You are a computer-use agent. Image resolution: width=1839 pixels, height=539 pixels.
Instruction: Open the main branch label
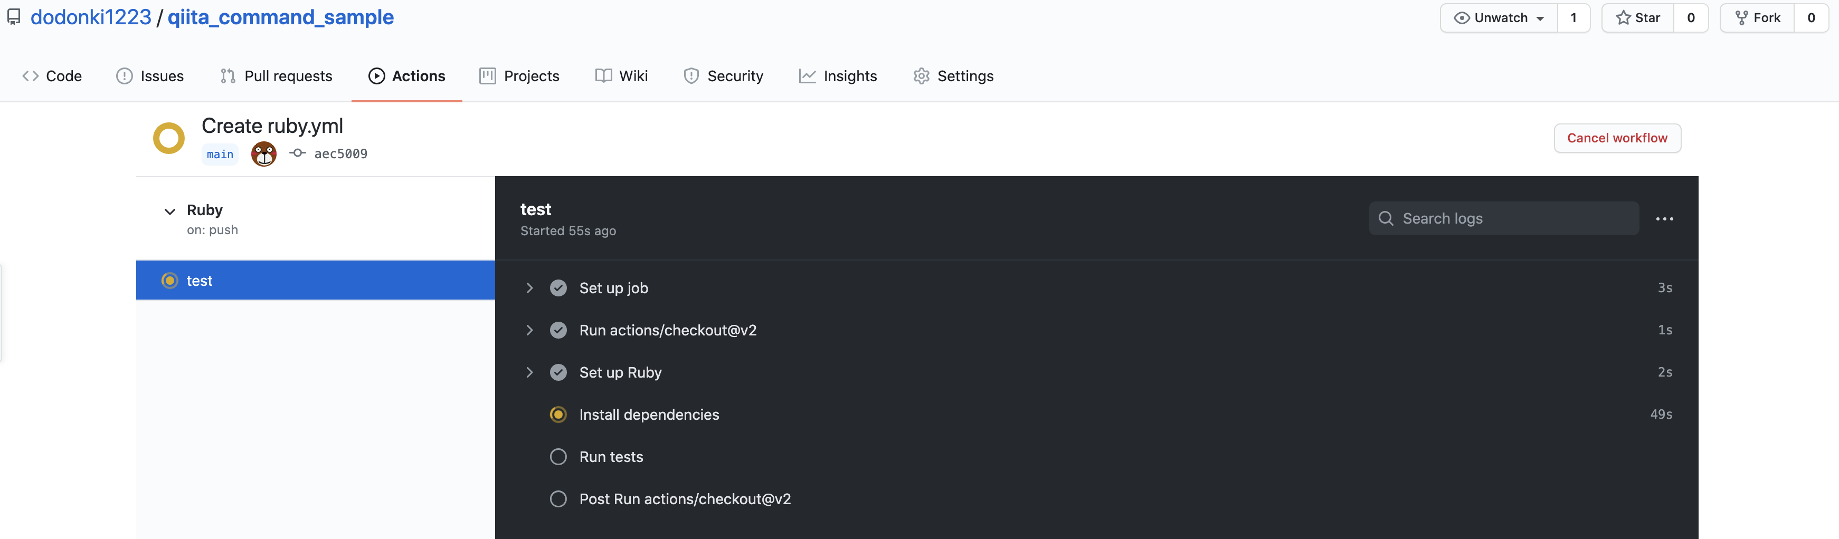pyautogui.click(x=220, y=154)
